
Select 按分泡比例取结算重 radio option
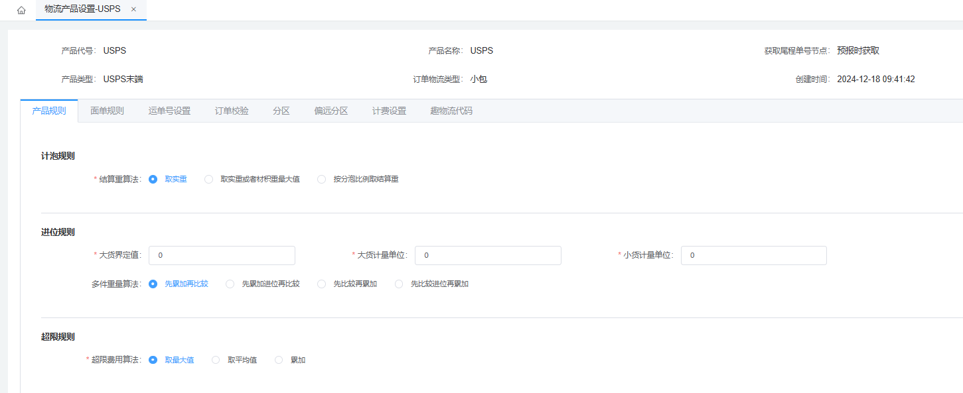[358, 179]
